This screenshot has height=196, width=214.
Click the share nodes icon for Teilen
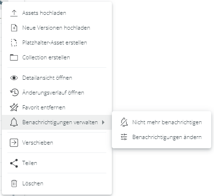click(x=14, y=163)
